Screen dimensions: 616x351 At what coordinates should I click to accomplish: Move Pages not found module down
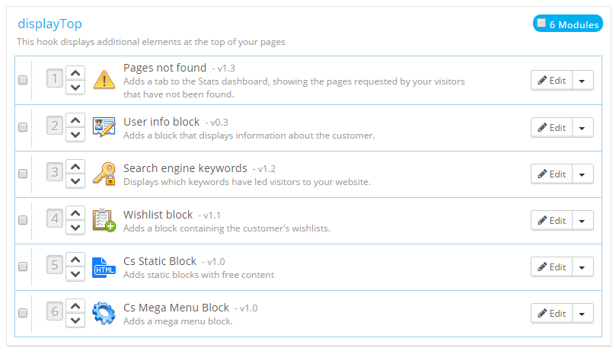pos(75,88)
